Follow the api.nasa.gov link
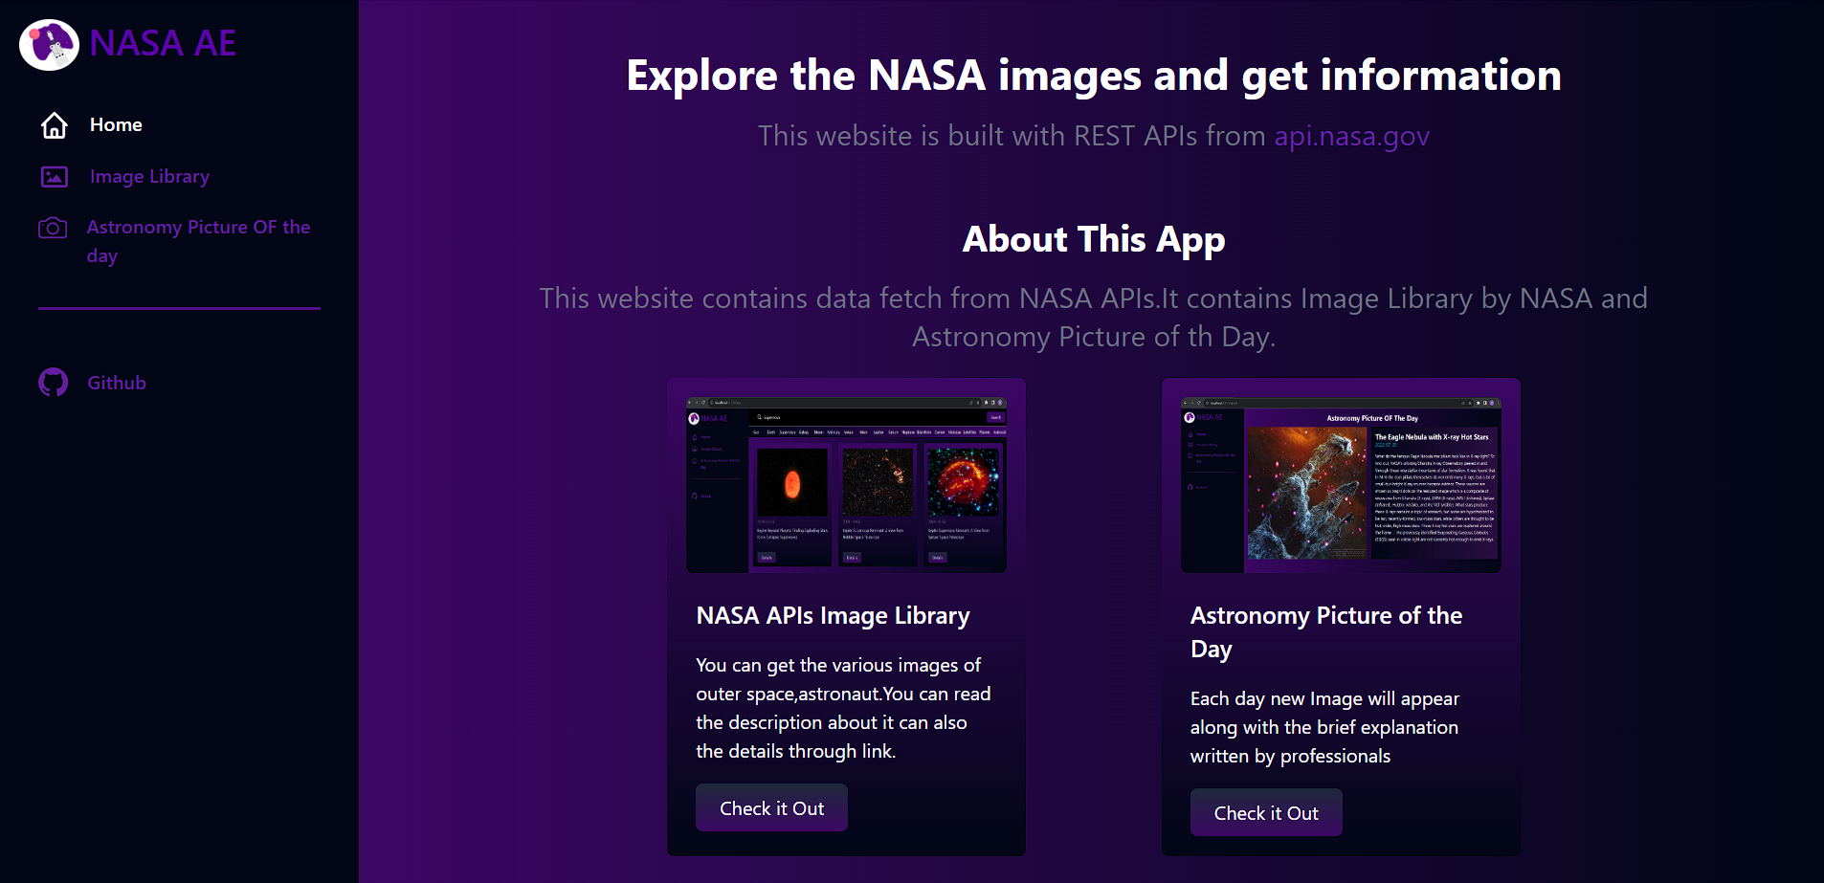This screenshot has width=1824, height=883. (1351, 136)
